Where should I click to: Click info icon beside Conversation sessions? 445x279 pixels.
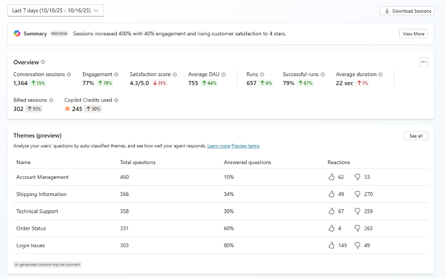pyautogui.click(x=69, y=75)
